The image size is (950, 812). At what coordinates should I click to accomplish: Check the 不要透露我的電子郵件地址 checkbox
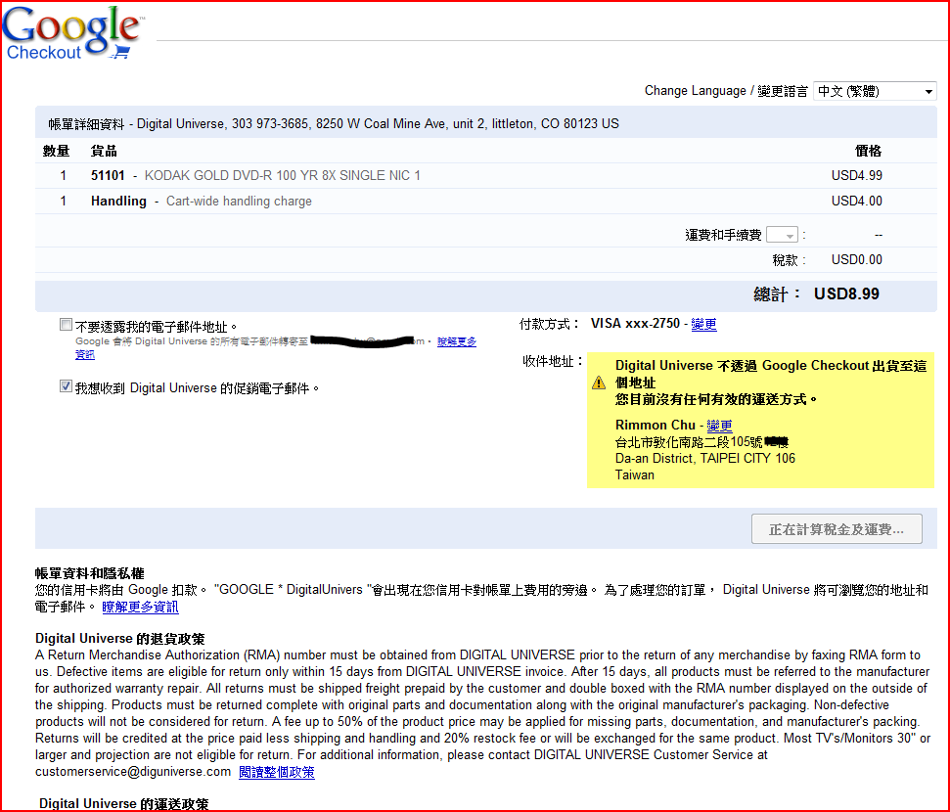(66, 325)
